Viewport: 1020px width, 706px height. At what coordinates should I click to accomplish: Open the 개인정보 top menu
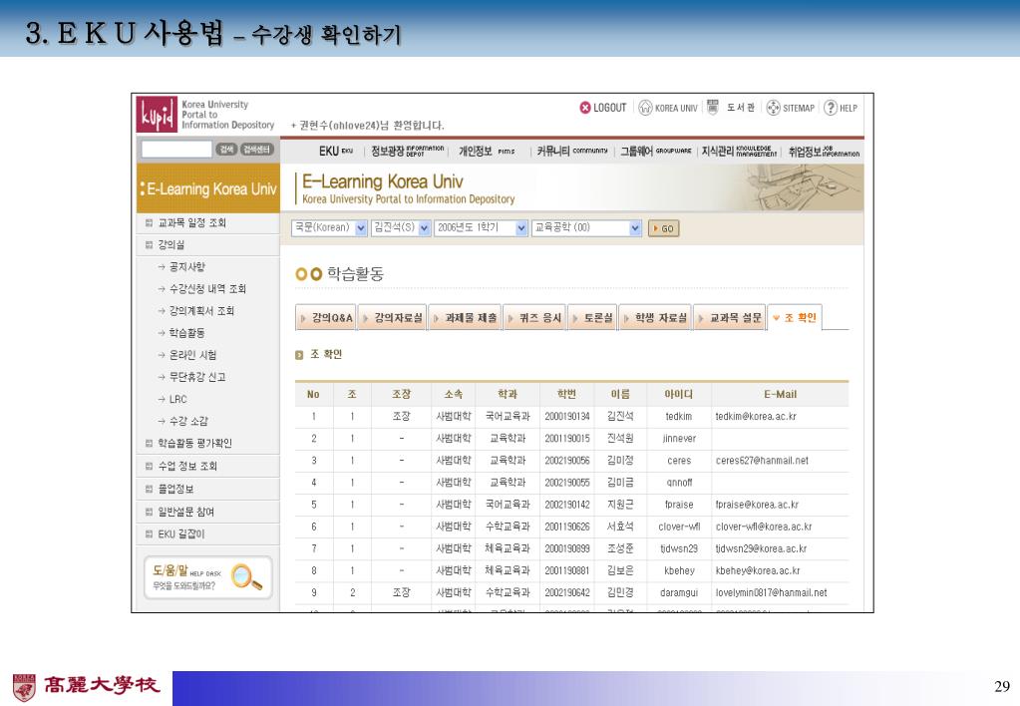pos(487,151)
